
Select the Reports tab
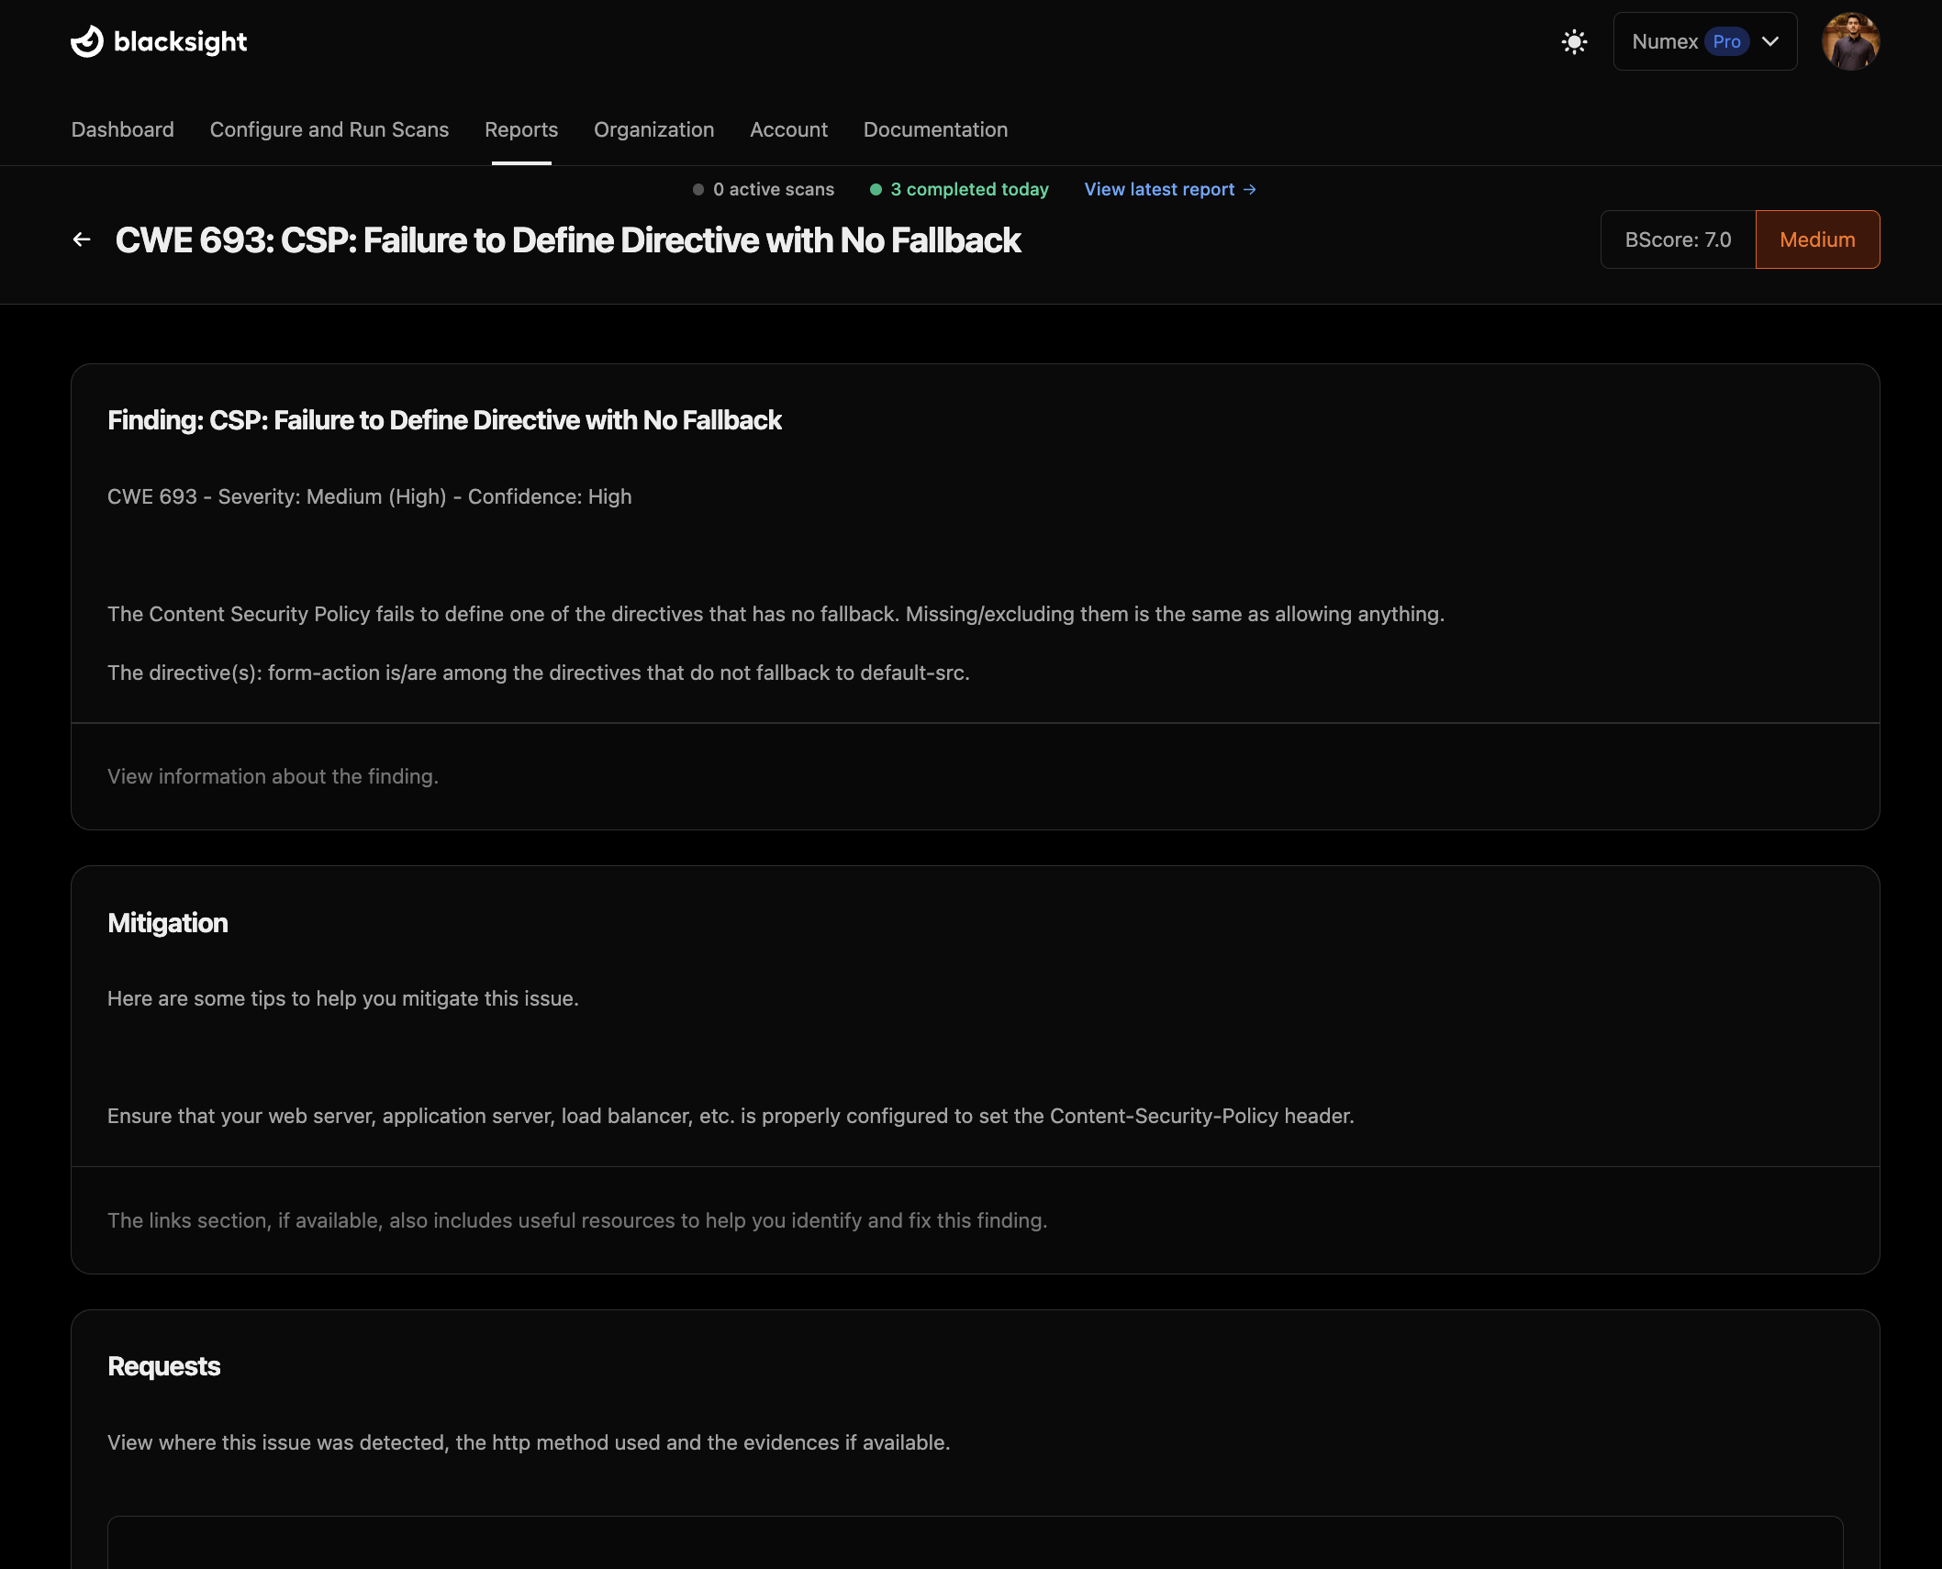coord(521,129)
